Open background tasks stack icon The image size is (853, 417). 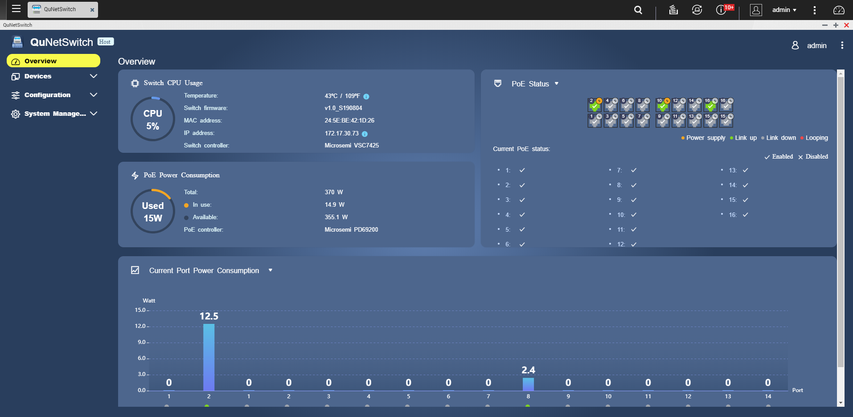(x=673, y=10)
